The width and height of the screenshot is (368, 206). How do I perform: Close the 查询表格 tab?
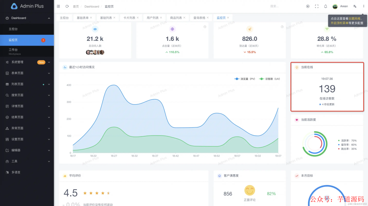[x=208, y=18]
